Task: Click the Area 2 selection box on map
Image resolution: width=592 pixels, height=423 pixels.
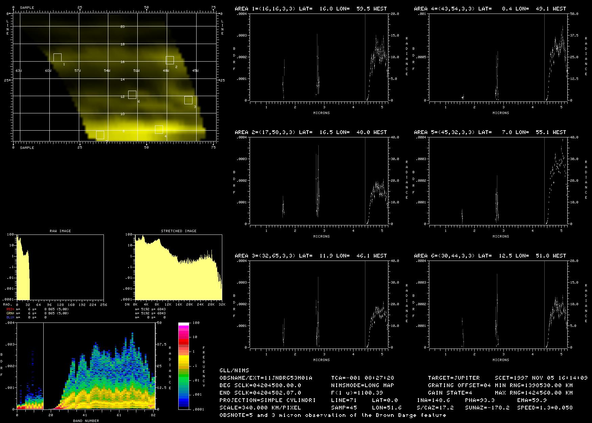Action: 170,60
